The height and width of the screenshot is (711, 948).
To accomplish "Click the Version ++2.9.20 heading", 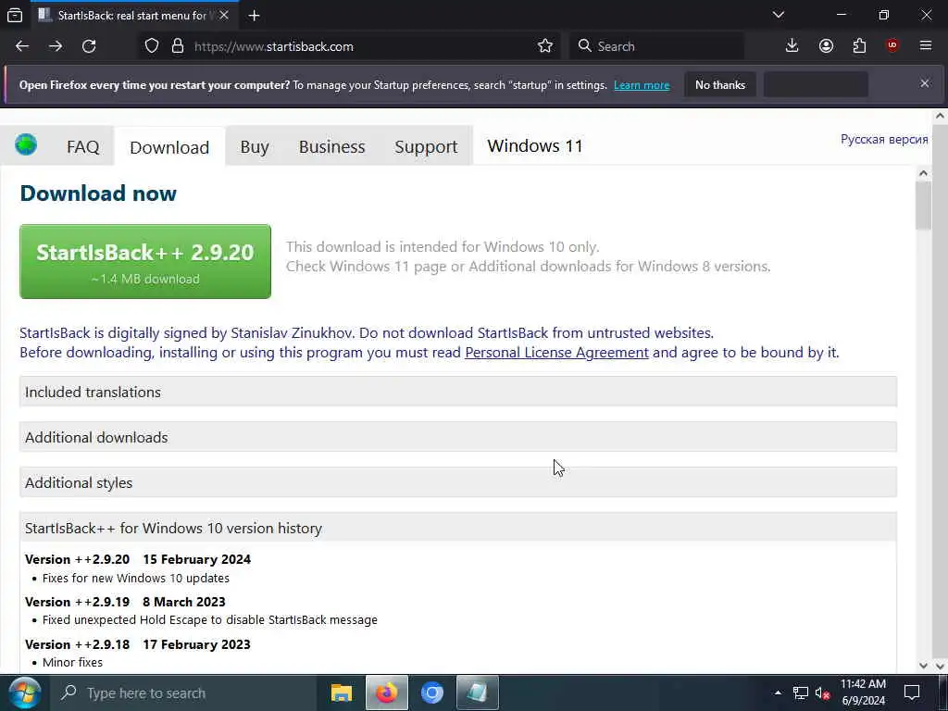I will [138, 559].
